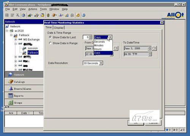Open the Network navigation panel button

(24, 75)
